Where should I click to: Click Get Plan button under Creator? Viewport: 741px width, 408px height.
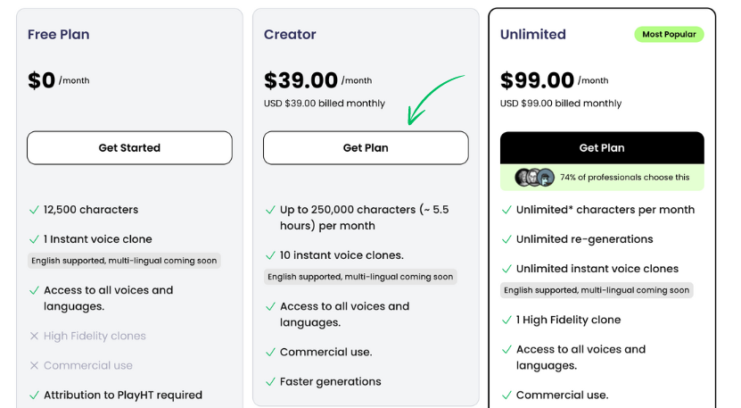366,148
